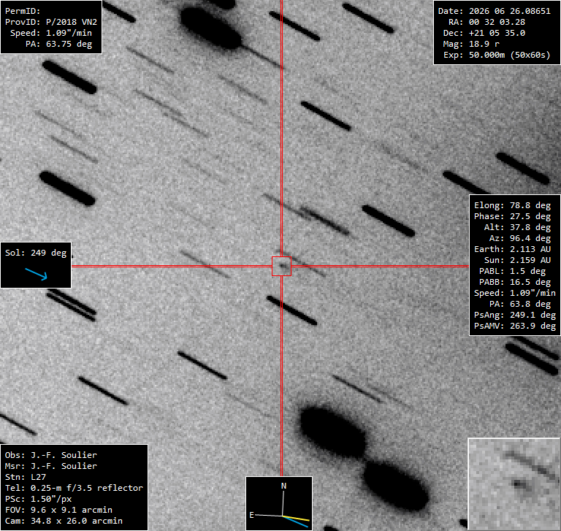Click 'Elong: 78.8 deg' entry

[x=512, y=205]
